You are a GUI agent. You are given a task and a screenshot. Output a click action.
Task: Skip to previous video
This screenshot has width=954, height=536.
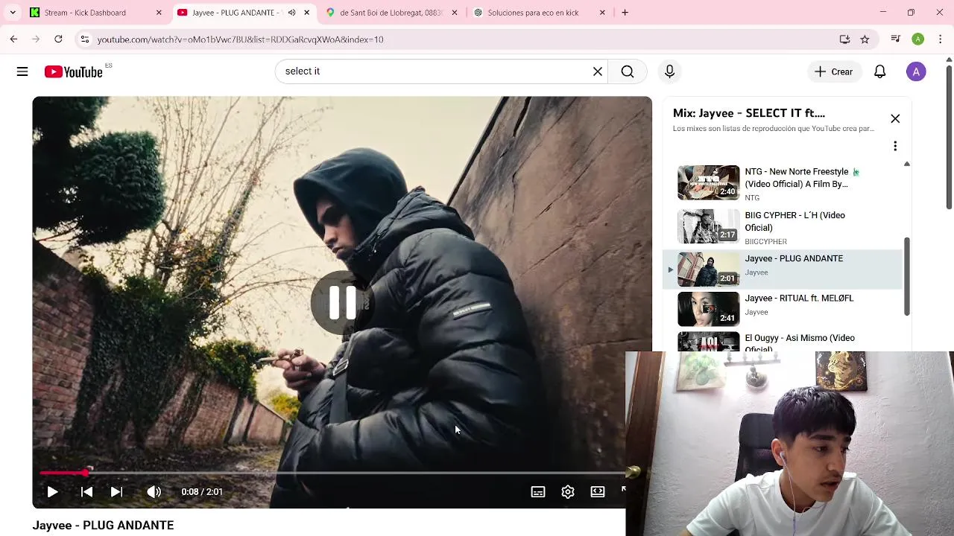coord(86,491)
